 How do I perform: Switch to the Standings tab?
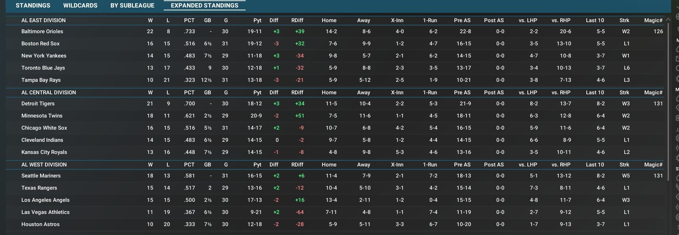[33, 5]
